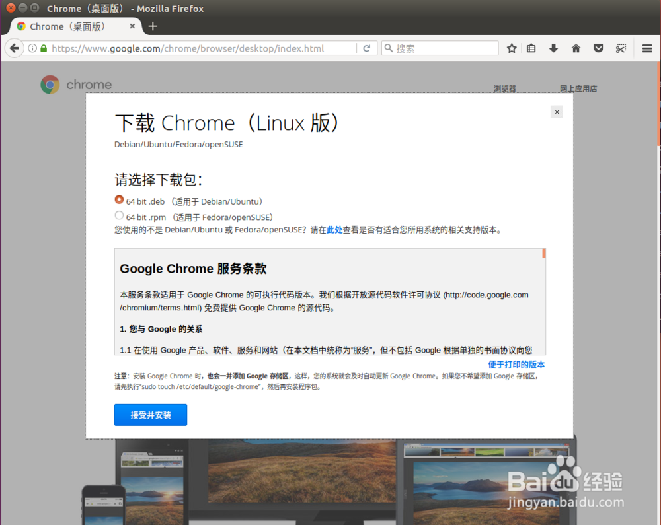Open the 便于打印的版本 printable version link
Screen dimensions: 661x525
516,364
